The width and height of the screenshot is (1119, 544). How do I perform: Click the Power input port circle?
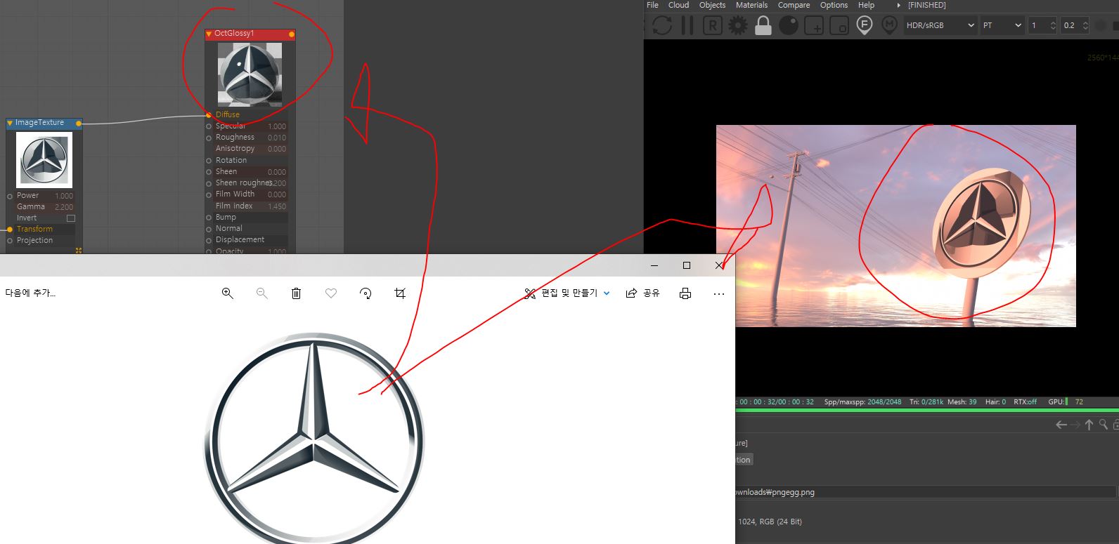10,196
